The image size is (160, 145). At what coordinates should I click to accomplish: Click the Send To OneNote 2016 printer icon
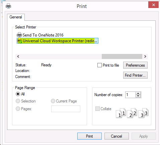pyautogui.click(x=19, y=35)
